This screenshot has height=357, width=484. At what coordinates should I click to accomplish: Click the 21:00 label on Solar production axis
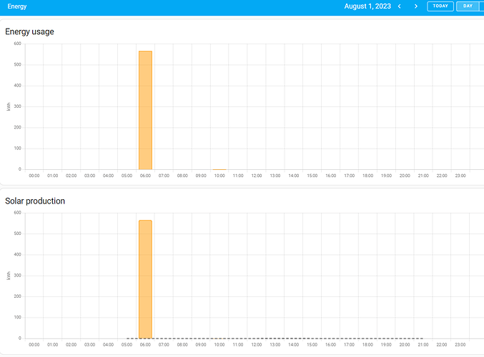[423, 345]
